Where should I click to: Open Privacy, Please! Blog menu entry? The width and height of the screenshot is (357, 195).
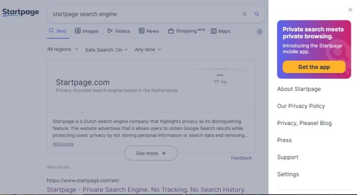304,123
